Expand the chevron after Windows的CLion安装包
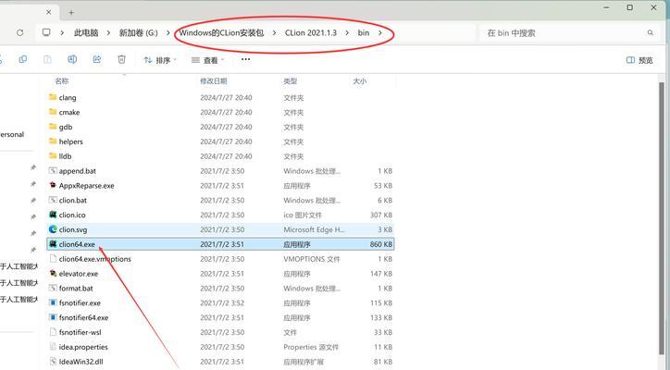Viewport: 670px width, 370px height. click(274, 33)
